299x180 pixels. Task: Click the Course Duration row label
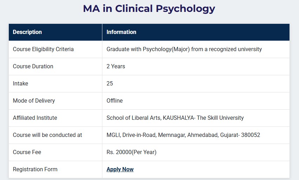pyautogui.click(x=33, y=67)
